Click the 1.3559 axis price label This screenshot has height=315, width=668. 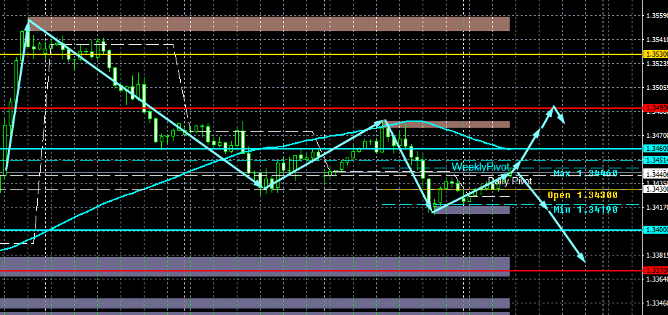pyautogui.click(x=656, y=16)
